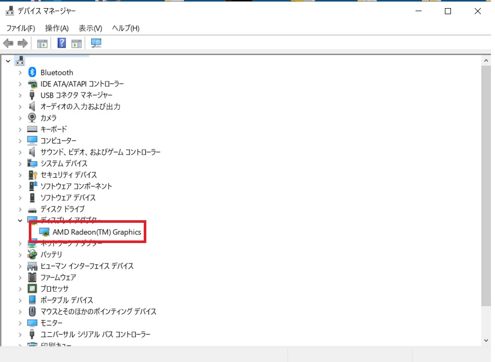The height and width of the screenshot is (362, 495).
Task: Click the Help question mark toolbar icon
Action: tap(62, 43)
